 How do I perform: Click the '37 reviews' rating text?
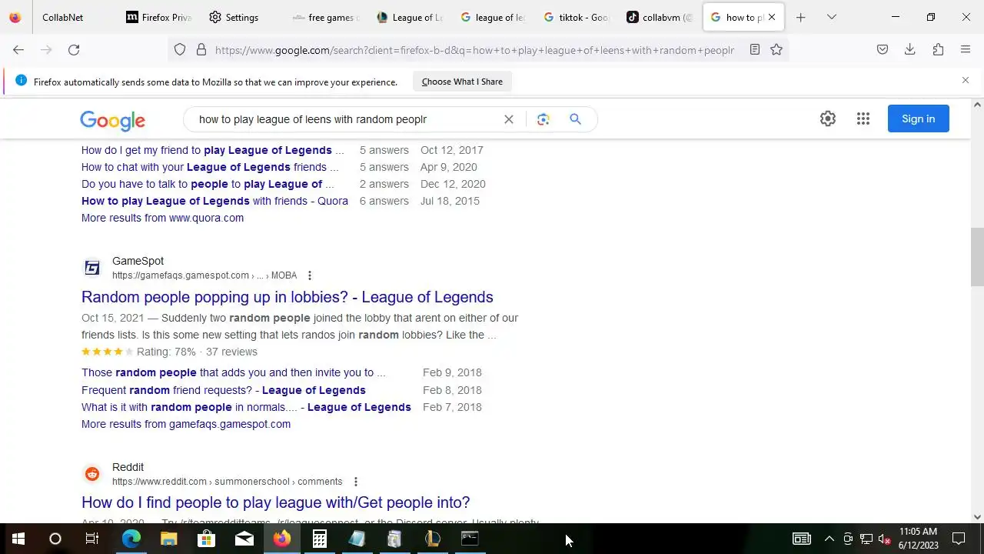coord(231,352)
